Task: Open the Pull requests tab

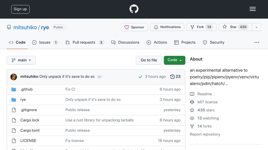Action: pyautogui.click(x=85, y=42)
